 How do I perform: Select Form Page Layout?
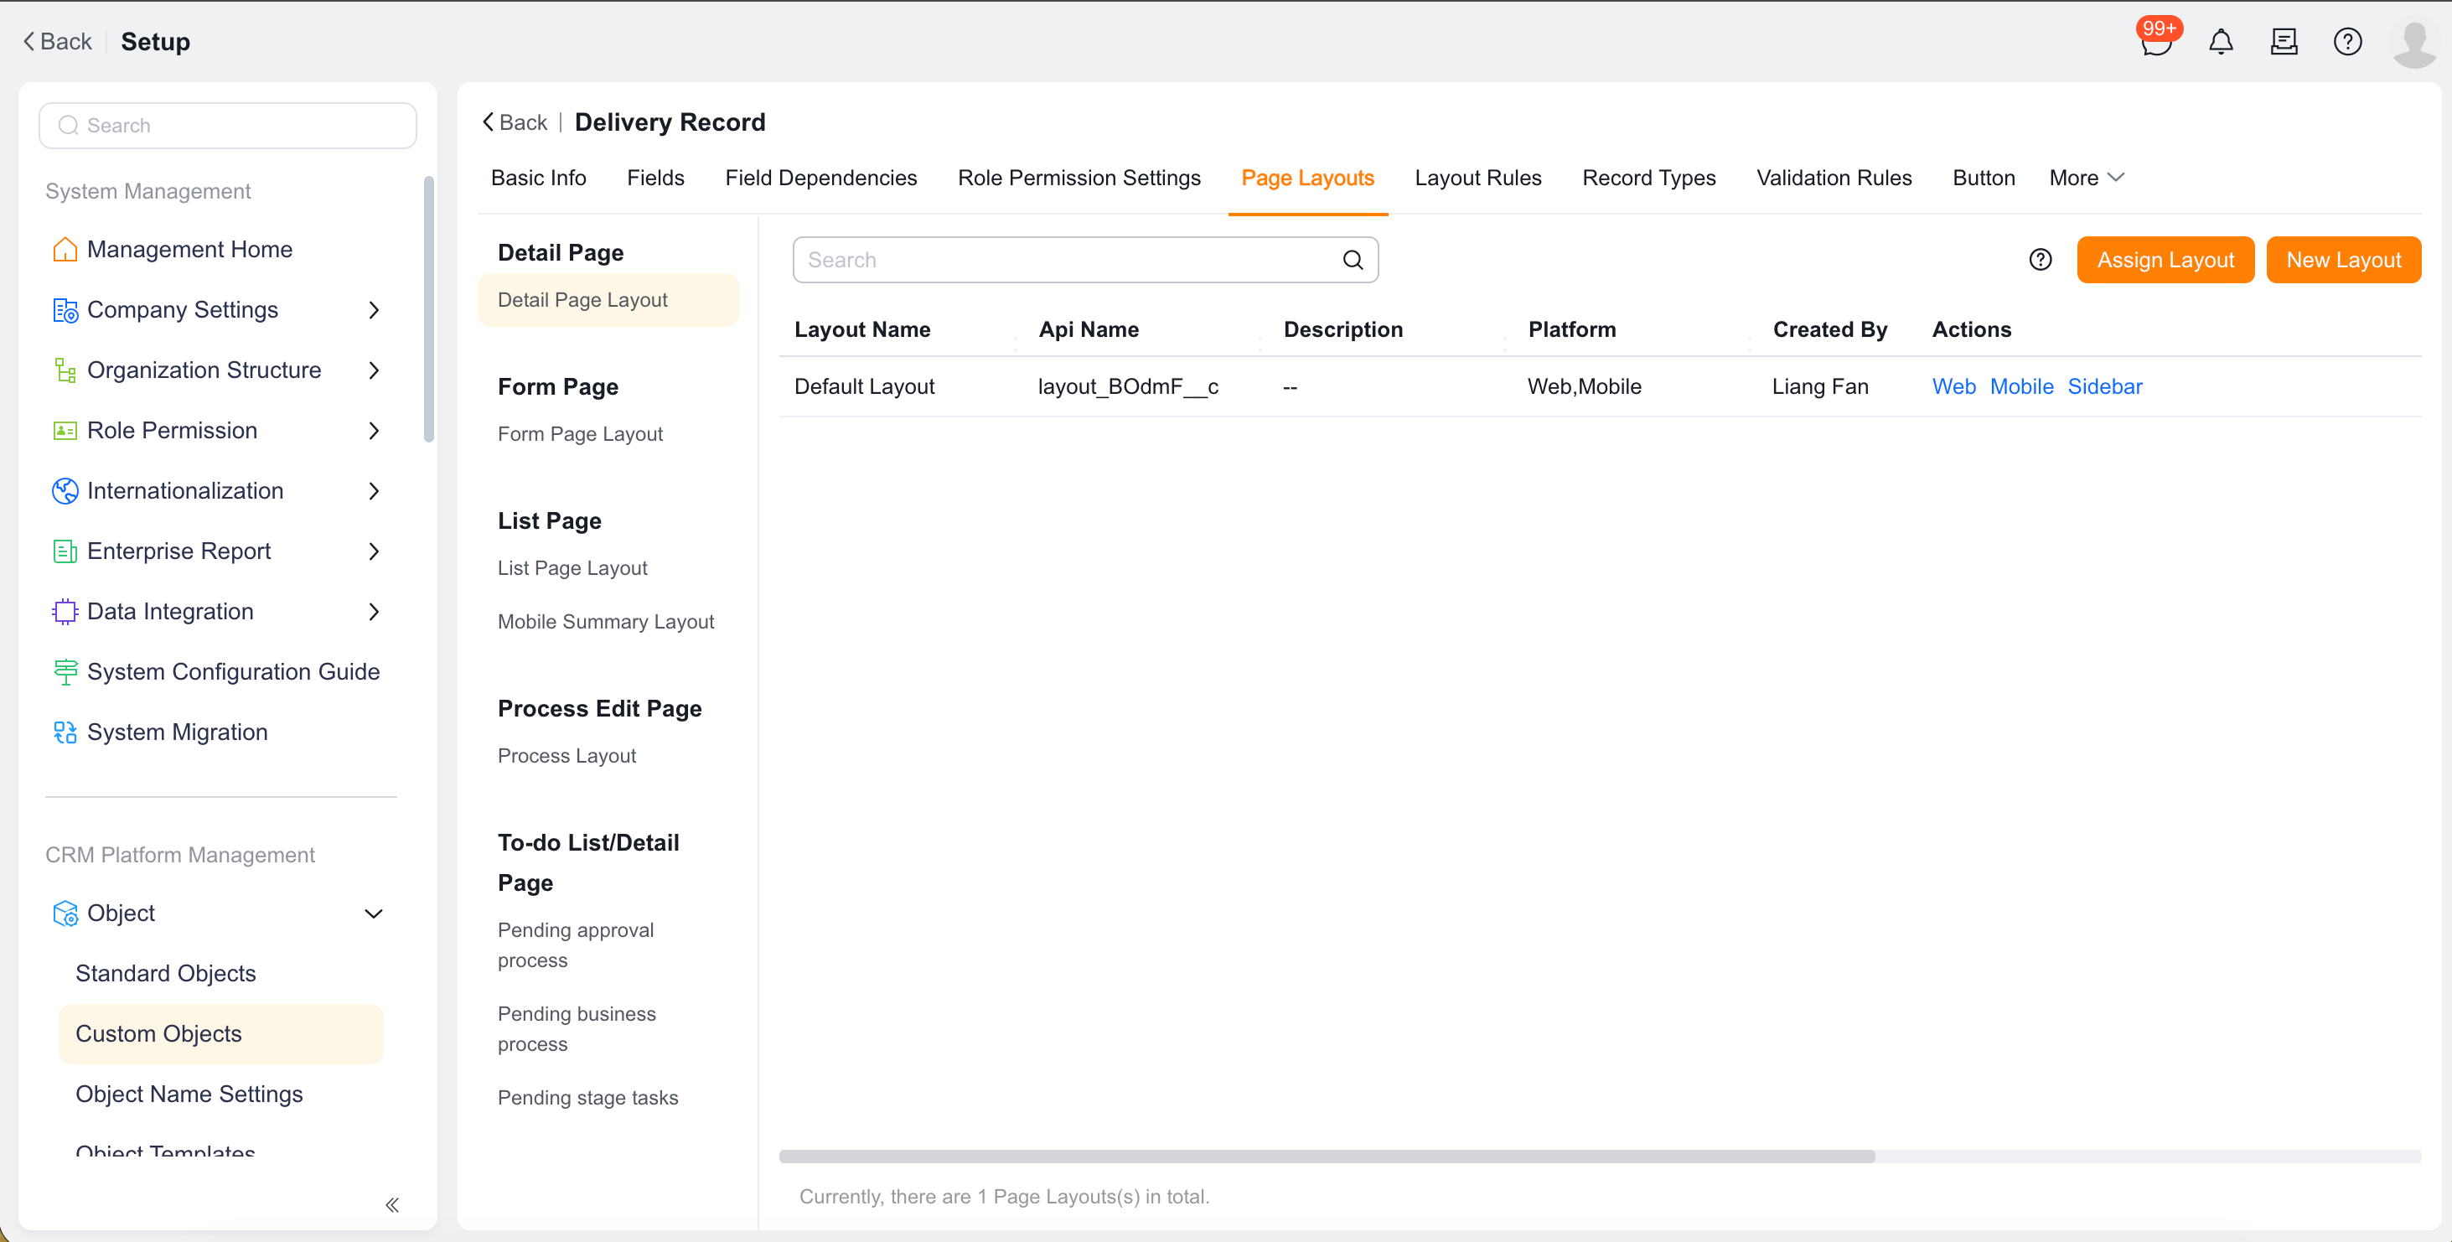pyautogui.click(x=580, y=434)
